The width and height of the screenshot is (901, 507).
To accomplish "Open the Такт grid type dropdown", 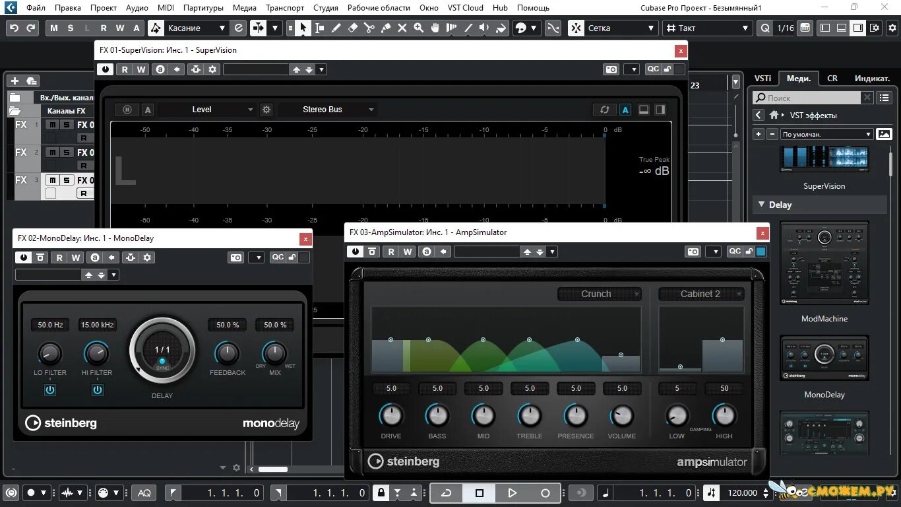I will (708, 28).
